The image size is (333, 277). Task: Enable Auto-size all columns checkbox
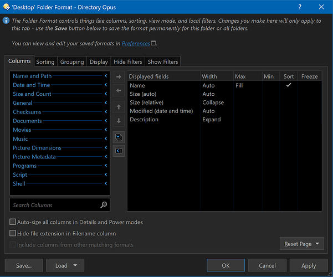pos(13,222)
